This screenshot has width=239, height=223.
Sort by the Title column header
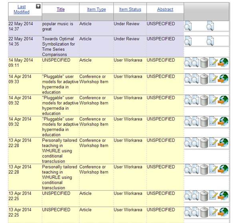point(61,9)
